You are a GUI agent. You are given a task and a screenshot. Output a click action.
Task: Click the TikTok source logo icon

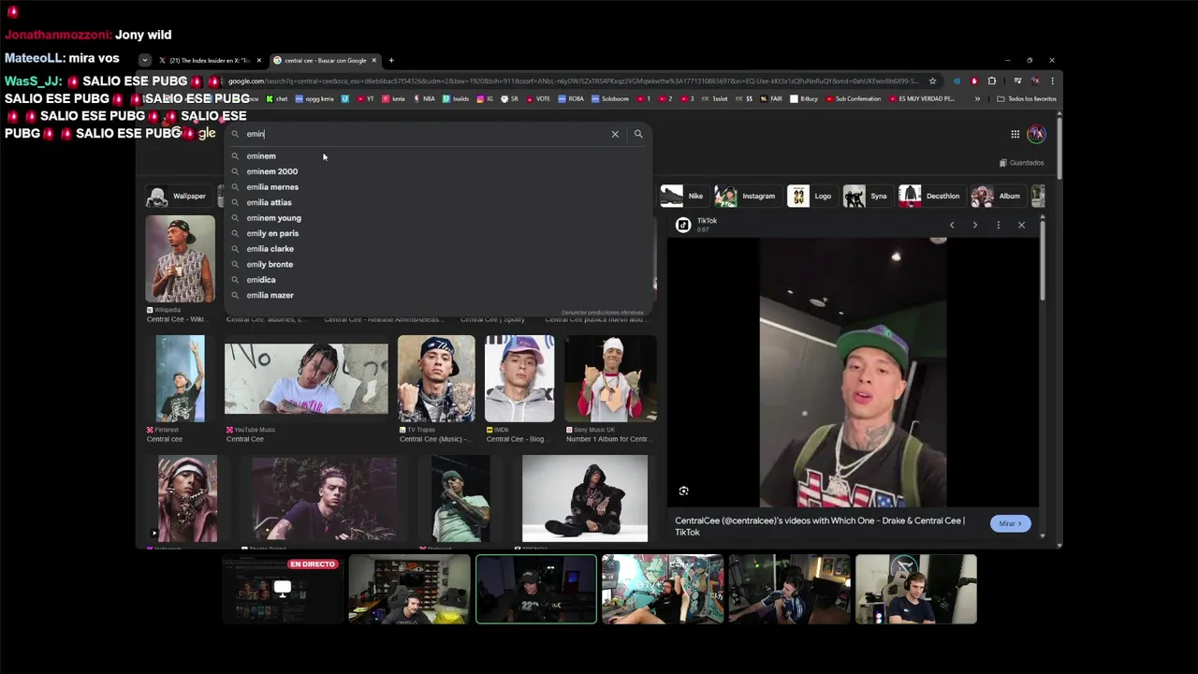click(x=683, y=225)
